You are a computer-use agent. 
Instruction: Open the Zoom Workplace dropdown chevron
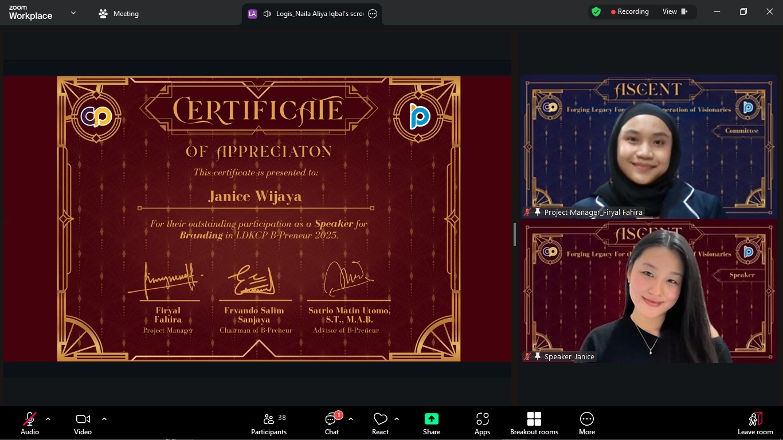(x=73, y=13)
